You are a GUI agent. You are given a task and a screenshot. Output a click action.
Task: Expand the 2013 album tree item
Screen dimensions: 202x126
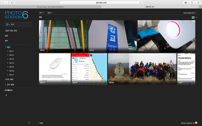tap(8, 59)
